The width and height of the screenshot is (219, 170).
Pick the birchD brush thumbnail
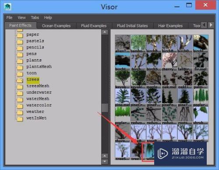click(185, 42)
